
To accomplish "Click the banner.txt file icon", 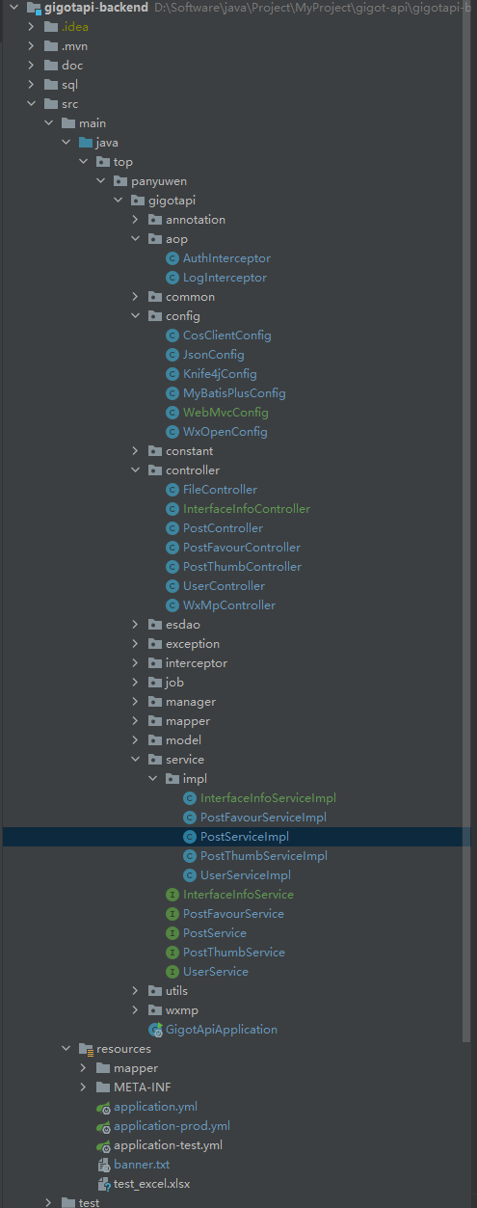I will point(103,1165).
